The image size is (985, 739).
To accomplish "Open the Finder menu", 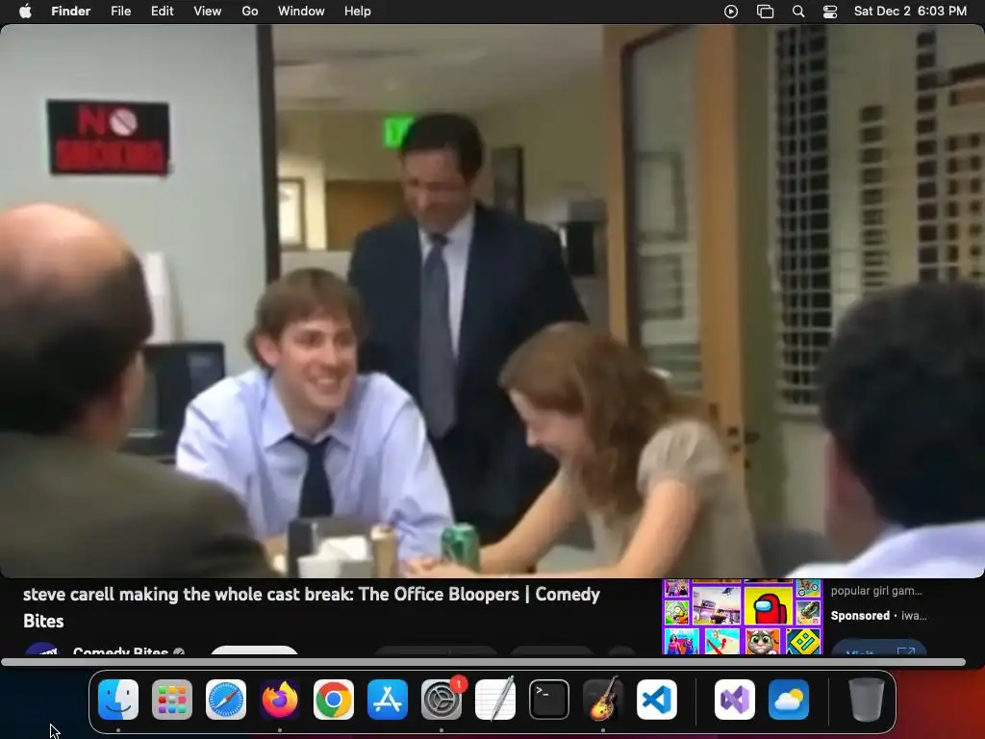I will tap(70, 12).
